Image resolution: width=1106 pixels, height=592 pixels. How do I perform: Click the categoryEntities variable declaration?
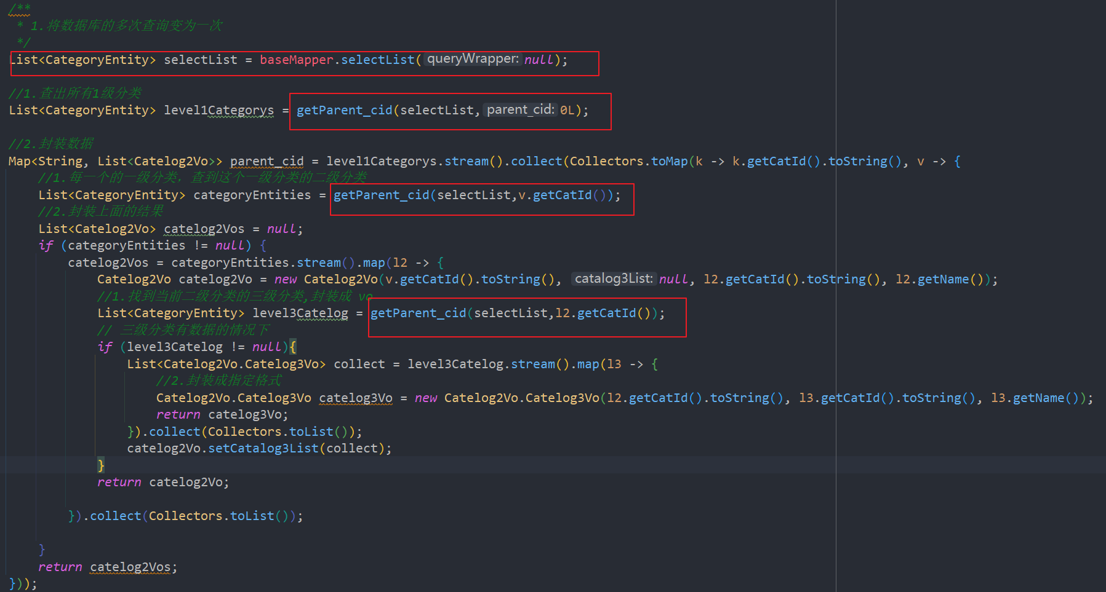coord(252,195)
